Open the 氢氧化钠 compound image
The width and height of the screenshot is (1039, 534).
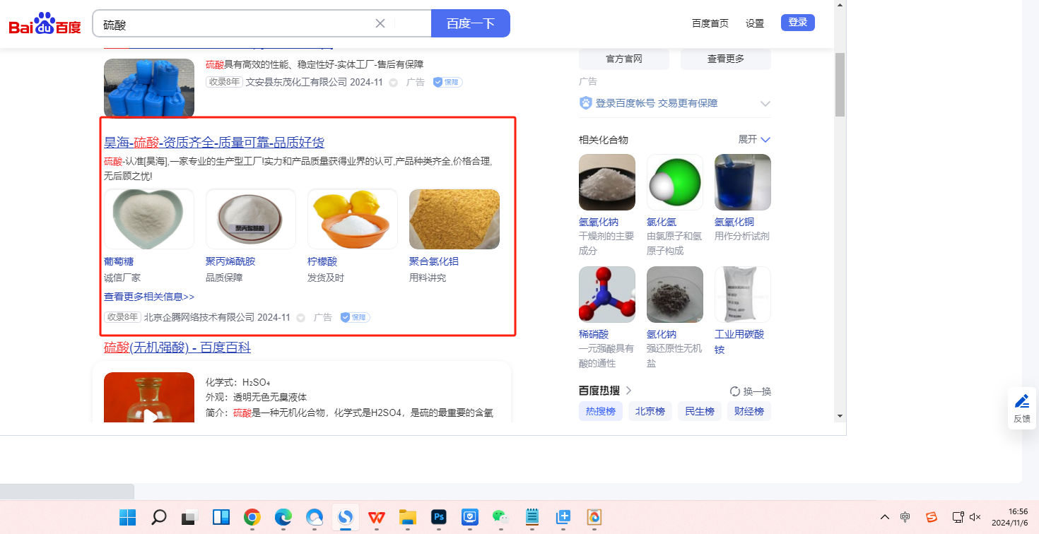607,182
